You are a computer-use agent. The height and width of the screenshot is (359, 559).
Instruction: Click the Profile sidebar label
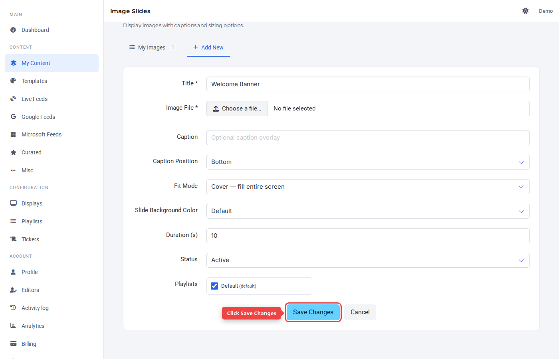point(30,272)
